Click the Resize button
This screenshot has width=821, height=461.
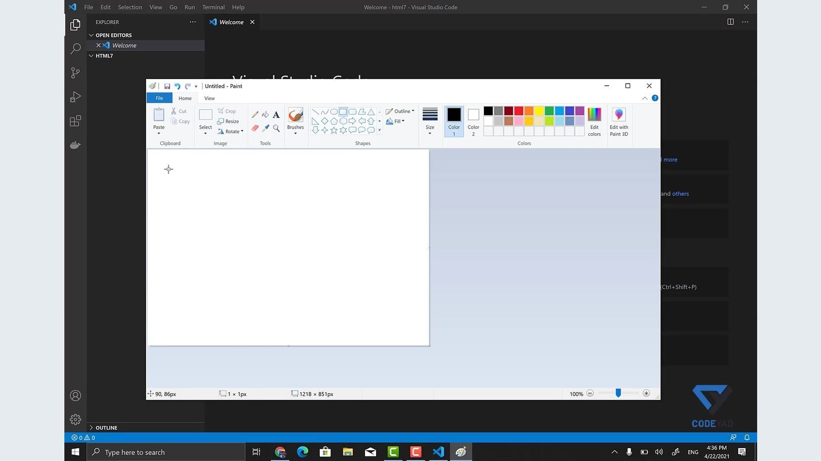coord(229,121)
